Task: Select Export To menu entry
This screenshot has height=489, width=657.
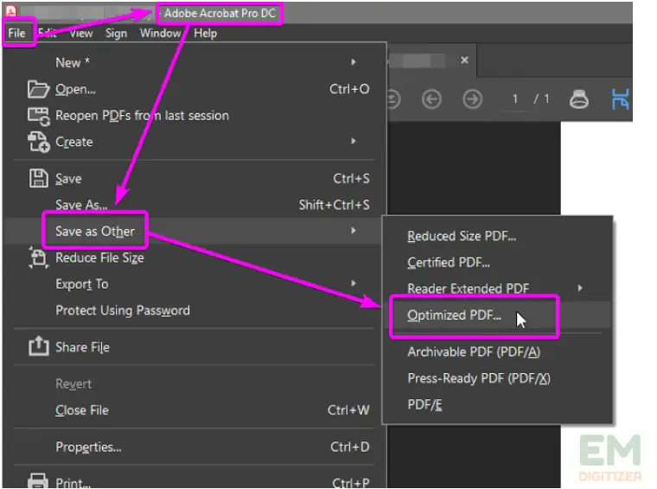Action: tap(82, 284)
